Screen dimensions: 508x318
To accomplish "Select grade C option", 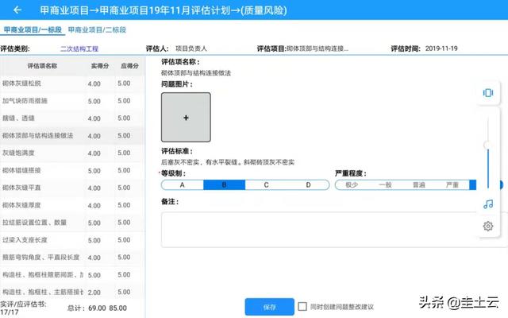I will tap(266, 184).
